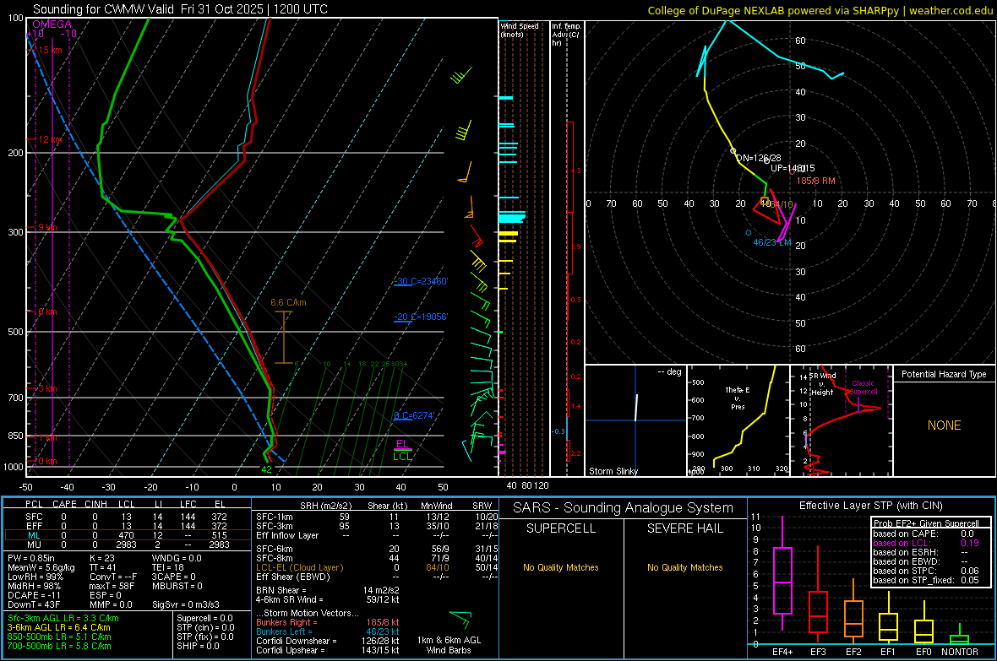Click the Bunkers Right storm motion value
This screenshot has height=661, width=997.
click(x=384, y=622)
